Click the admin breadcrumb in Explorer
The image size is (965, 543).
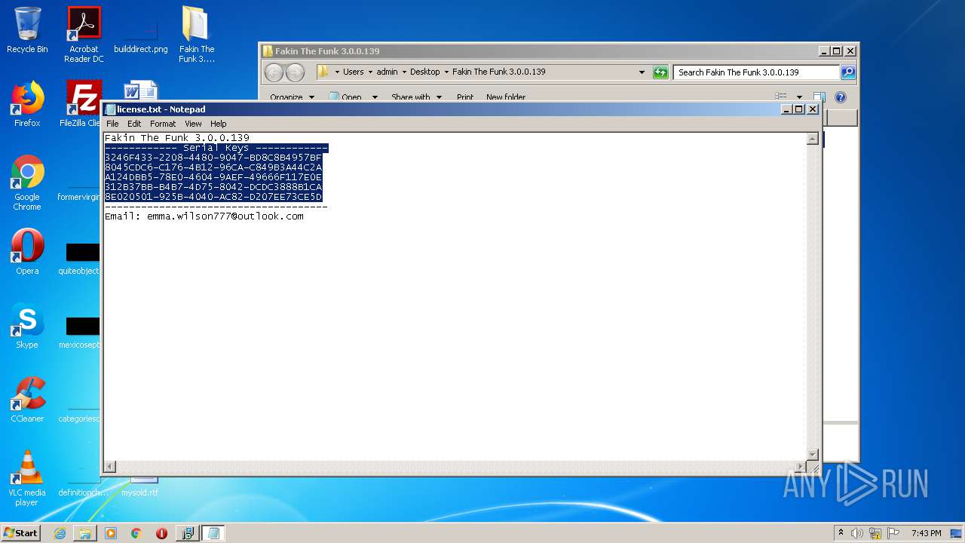click(x=387, y=72)
